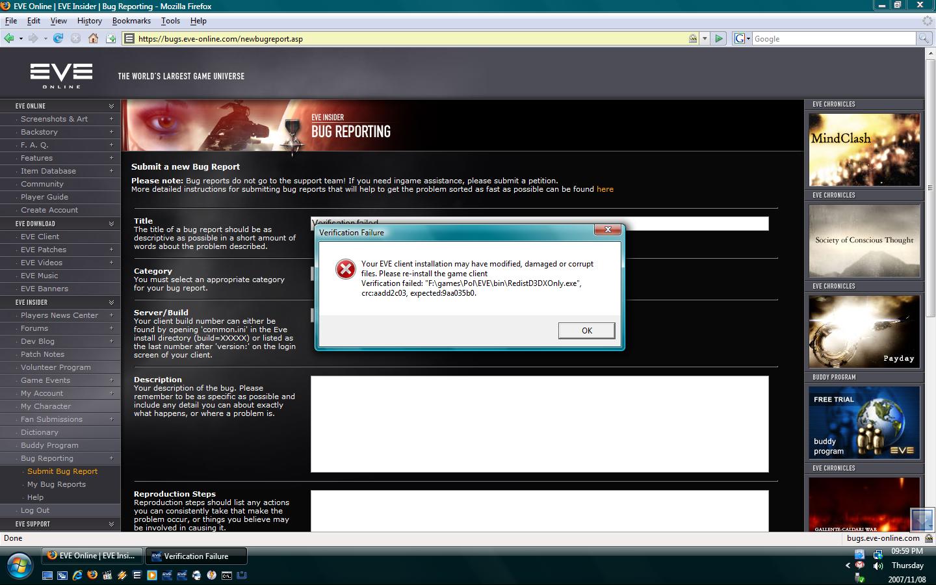Click the EVE Online logo in the header
The image size is (936, 585).
pos(61,75)
